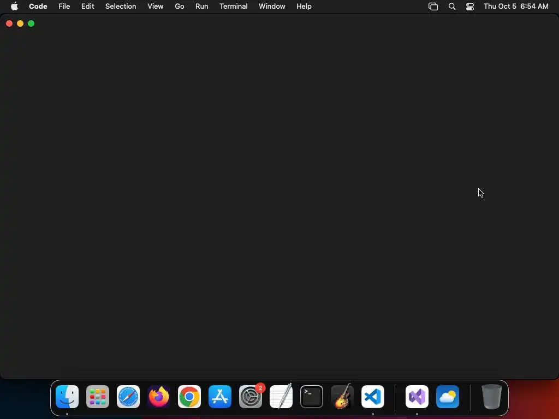Close the VS Code window

(x=9, y=23)
